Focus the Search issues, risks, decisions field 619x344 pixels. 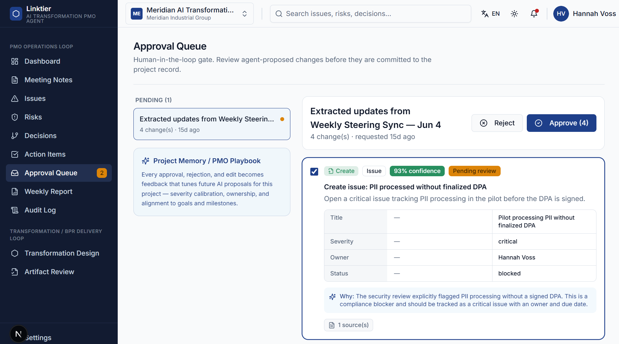click(370, 14)
